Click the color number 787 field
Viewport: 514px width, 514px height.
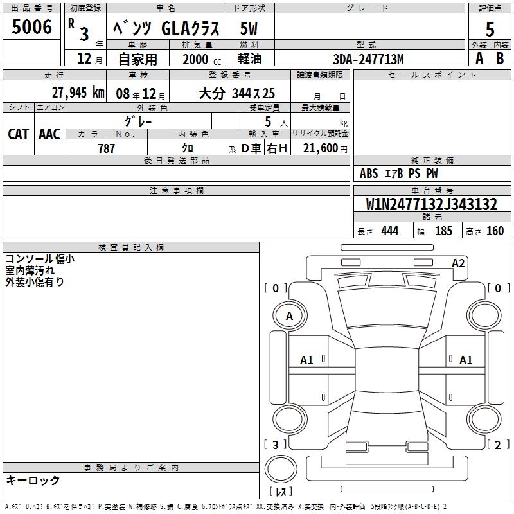coord(106,148)
